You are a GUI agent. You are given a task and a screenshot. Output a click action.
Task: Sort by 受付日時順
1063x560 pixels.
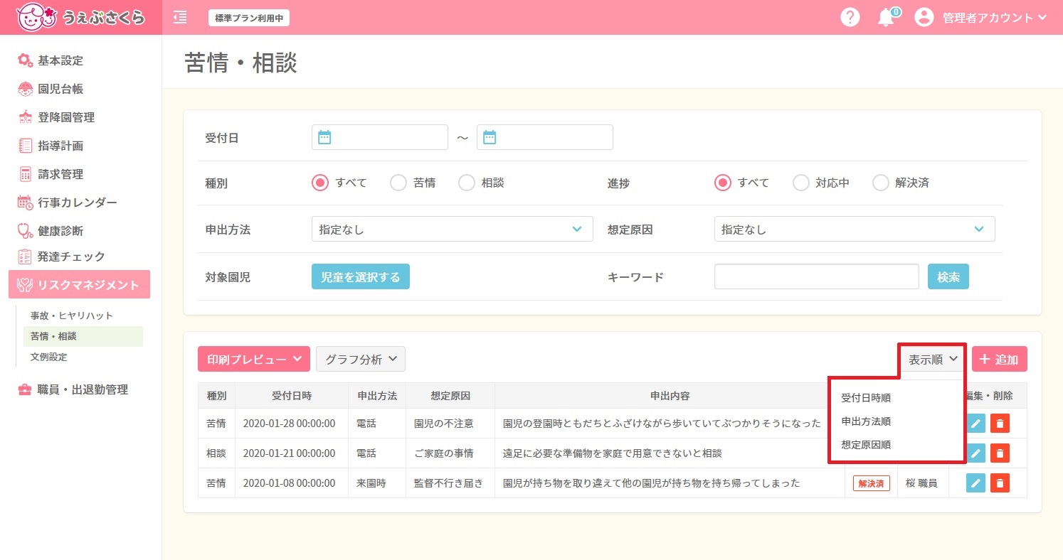pos(866,398)
